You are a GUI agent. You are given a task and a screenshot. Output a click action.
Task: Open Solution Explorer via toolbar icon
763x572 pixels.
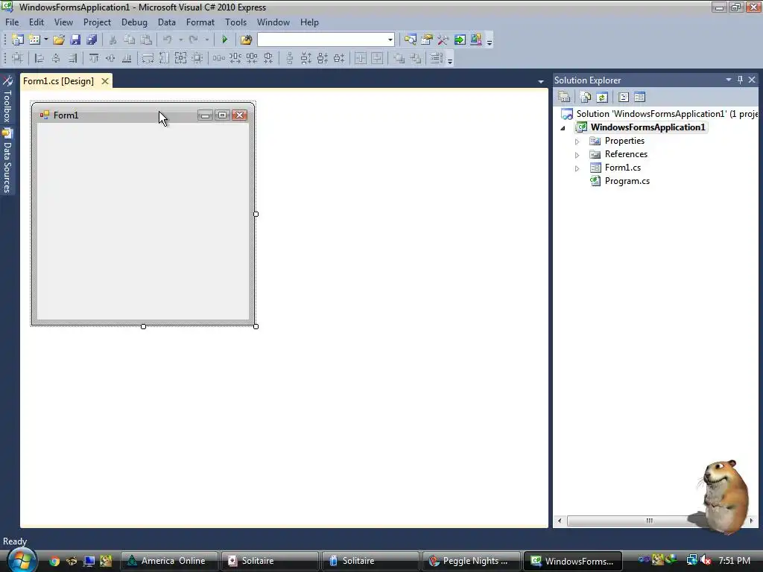411,40
